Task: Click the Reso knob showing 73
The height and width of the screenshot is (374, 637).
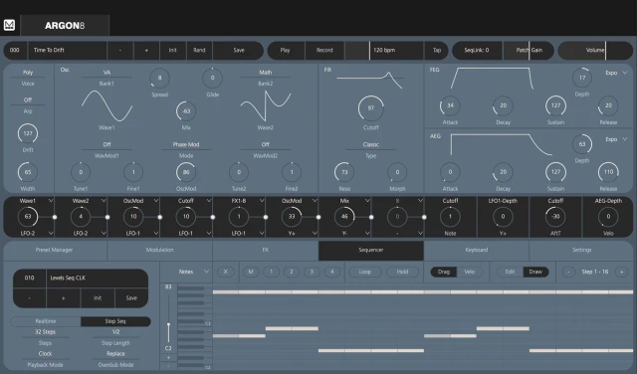Action: [x=344, y=172]
